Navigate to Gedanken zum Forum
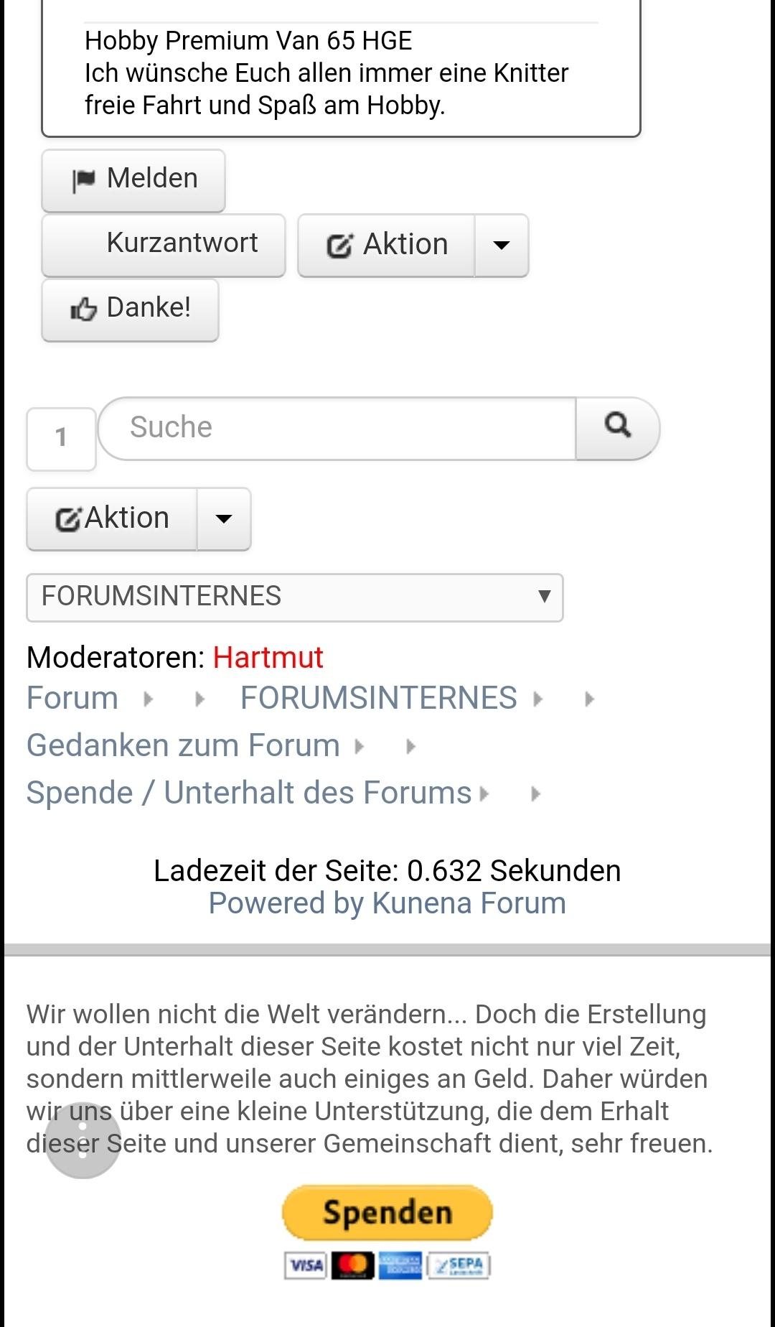The height and width of the screenshot is (1327, 775). [x=183, y=745]
